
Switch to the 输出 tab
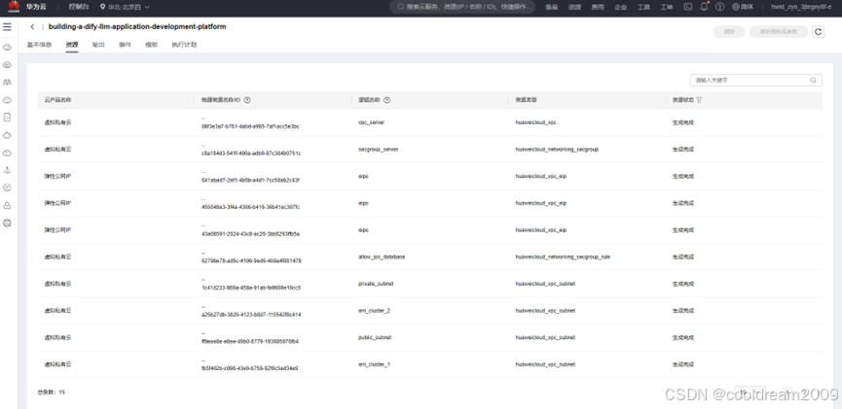tap(98, 45)
